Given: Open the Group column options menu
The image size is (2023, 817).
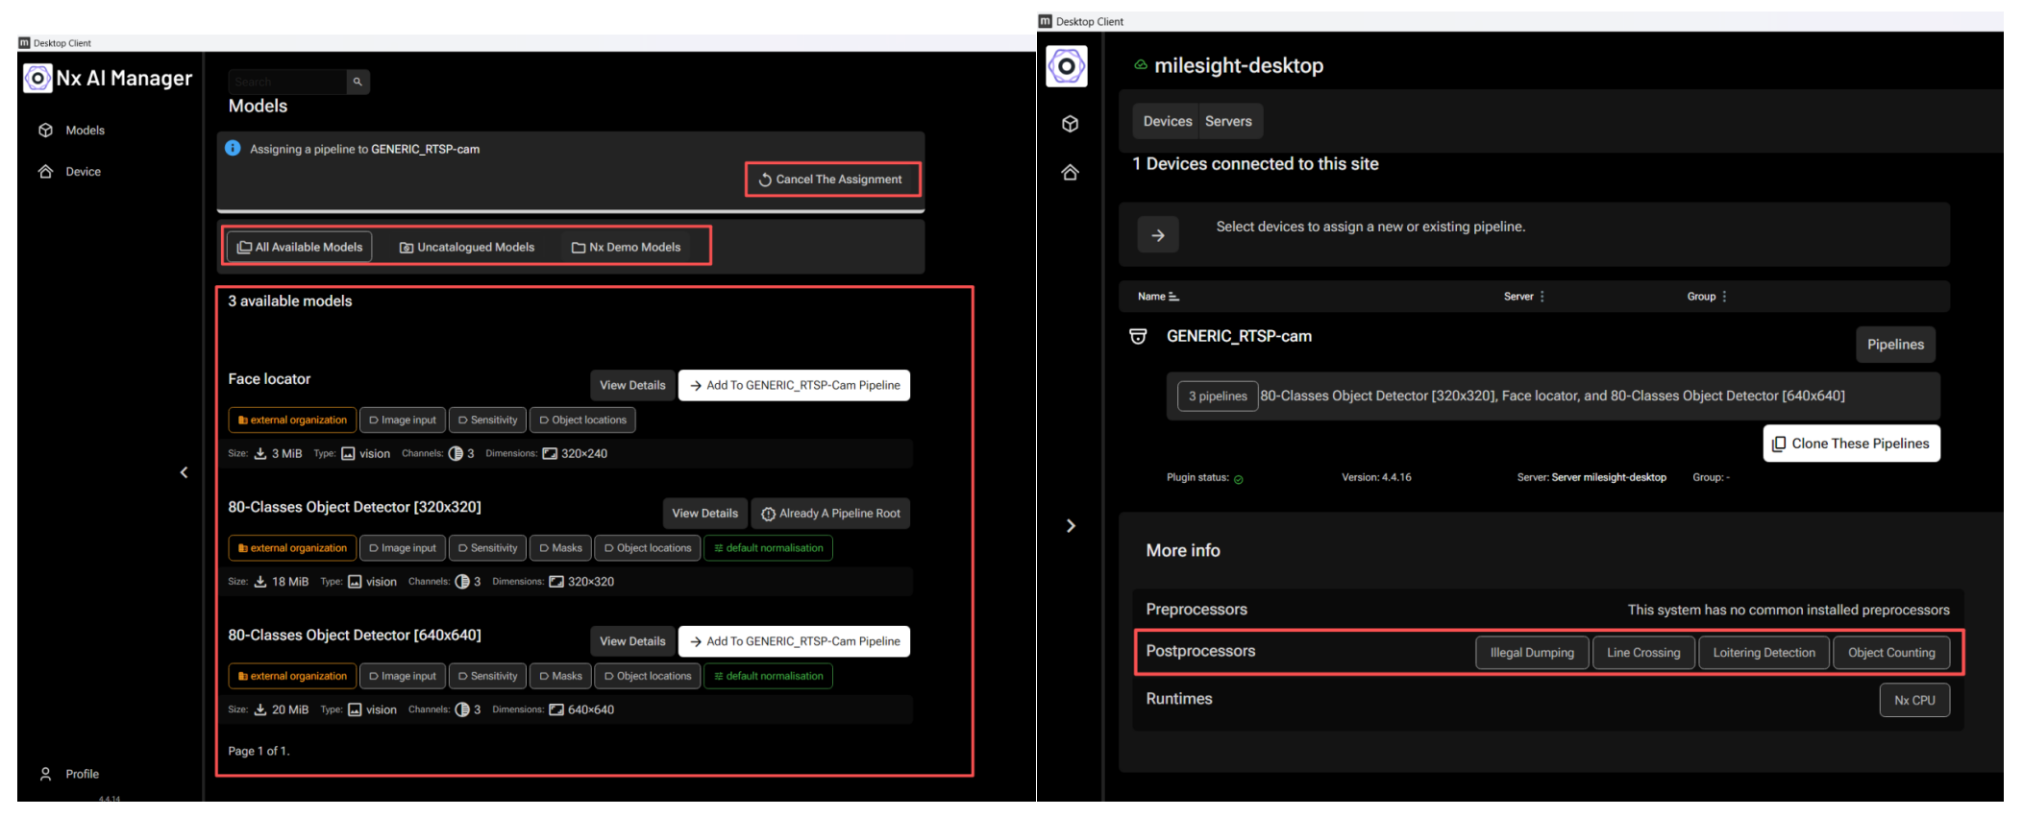Looking at the screenshot, I should tap(1724, 297).
